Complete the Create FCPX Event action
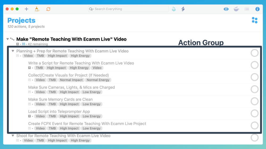266x149 pixels. [255, 125]
